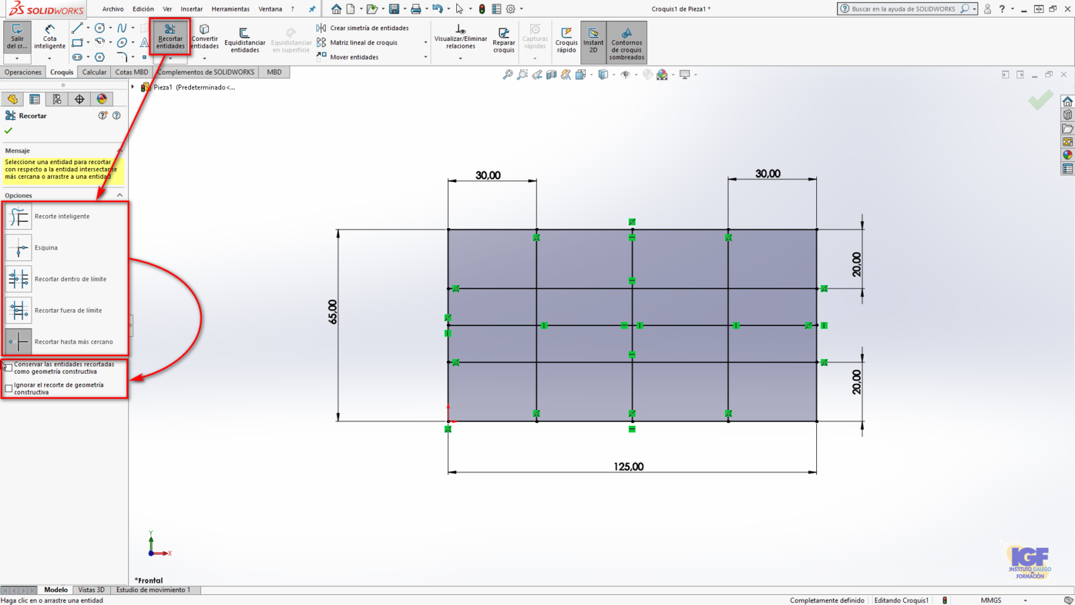Toggle the Instant 2D button

point(593,39)
